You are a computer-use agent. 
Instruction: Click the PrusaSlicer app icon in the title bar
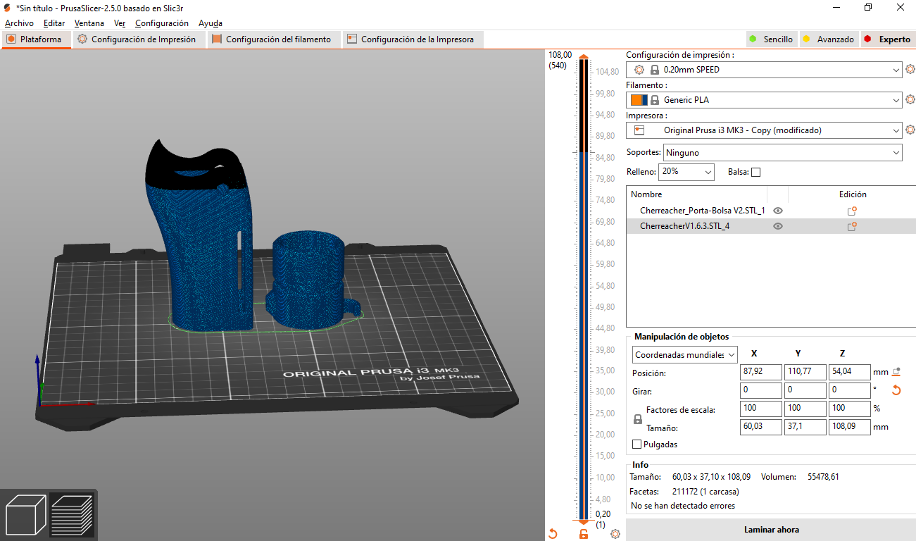click(7, 7)
